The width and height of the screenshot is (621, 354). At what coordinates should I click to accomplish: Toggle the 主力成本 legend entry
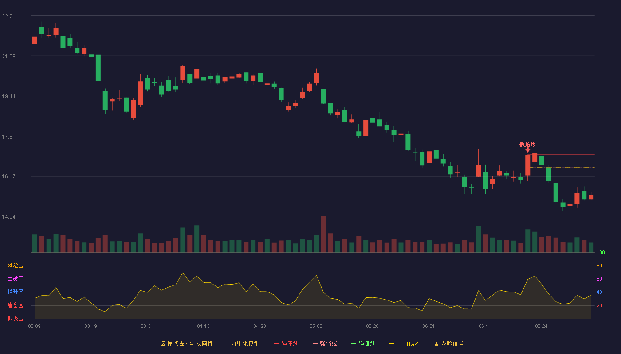[404, 343]
